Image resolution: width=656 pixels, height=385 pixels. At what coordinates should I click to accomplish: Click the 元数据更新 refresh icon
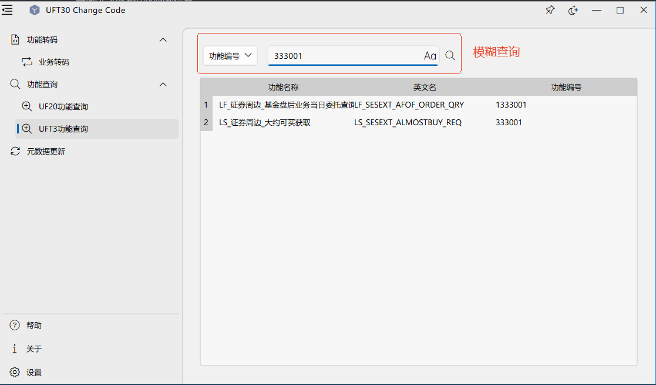tap(15, 151)
